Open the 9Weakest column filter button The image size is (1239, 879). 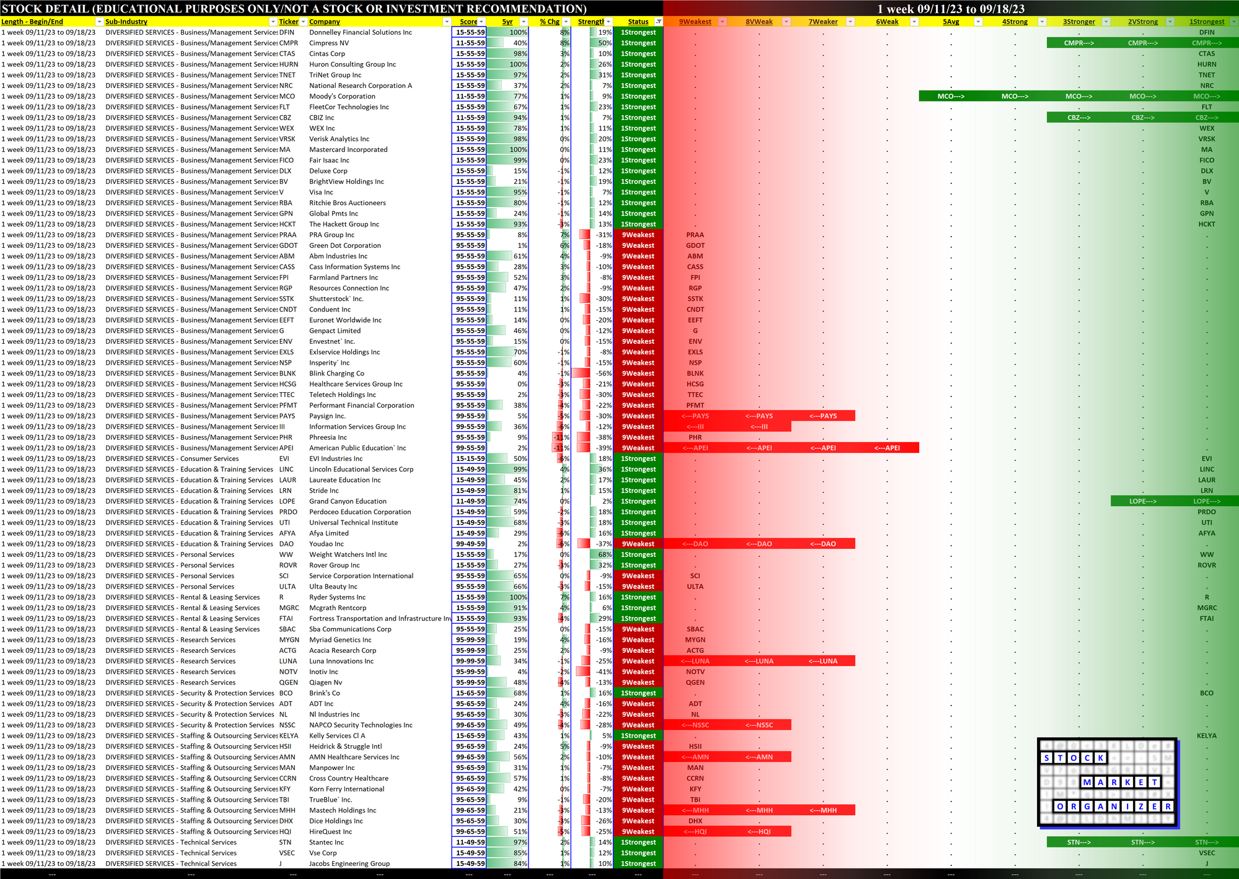pyautogui.click(x=722, y=22)
